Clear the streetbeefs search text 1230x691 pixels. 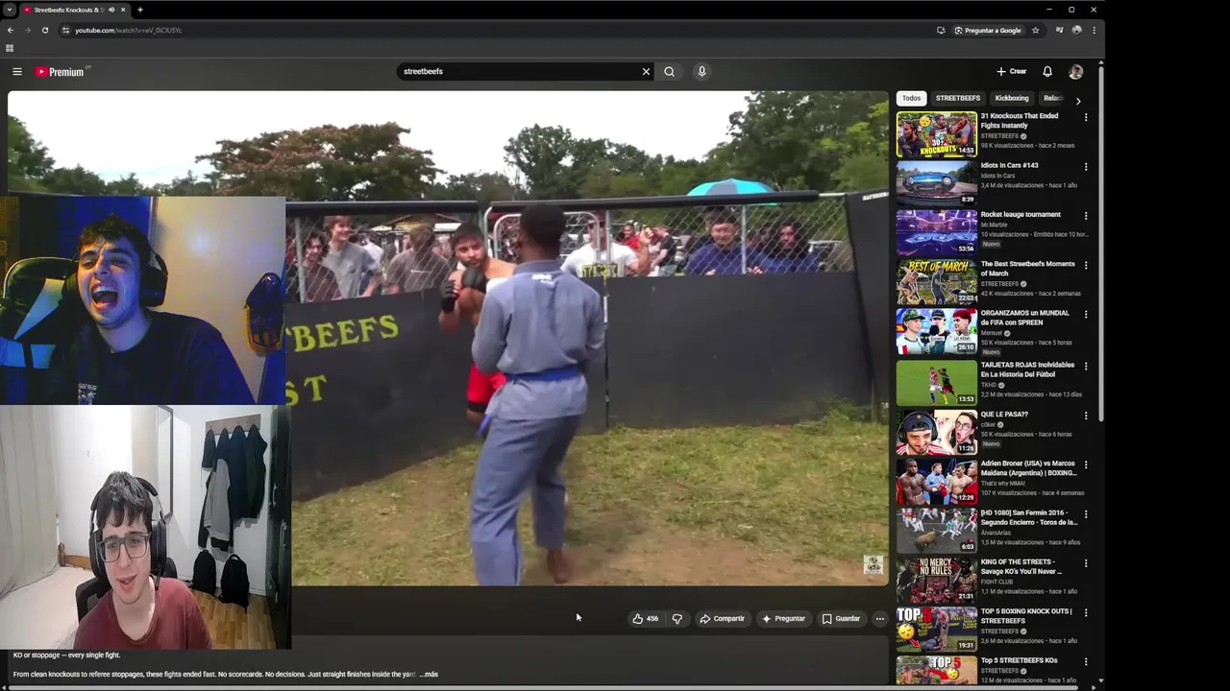tap(646, 71)
